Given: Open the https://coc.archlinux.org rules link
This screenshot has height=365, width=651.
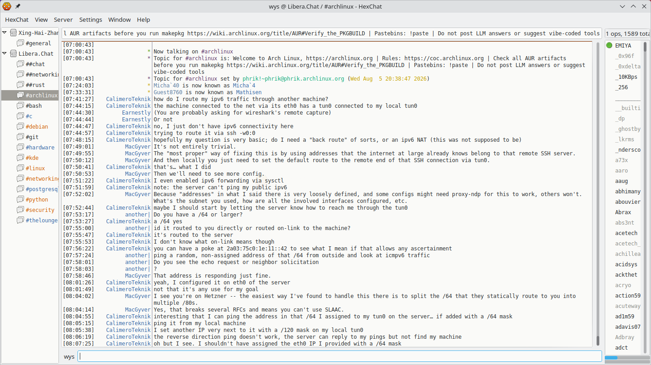Looking at the screenshot, I should (x=444, y=58).
